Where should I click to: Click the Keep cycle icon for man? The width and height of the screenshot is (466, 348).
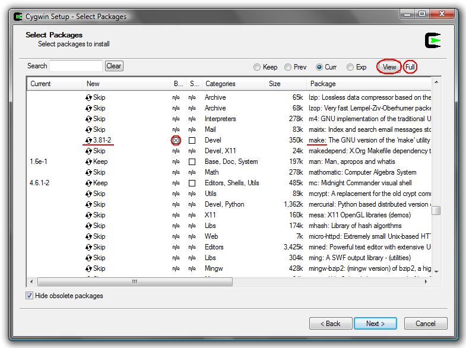(88, 162)
